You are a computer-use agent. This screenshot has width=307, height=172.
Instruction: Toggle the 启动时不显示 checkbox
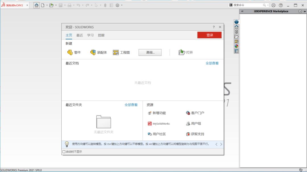64,152
